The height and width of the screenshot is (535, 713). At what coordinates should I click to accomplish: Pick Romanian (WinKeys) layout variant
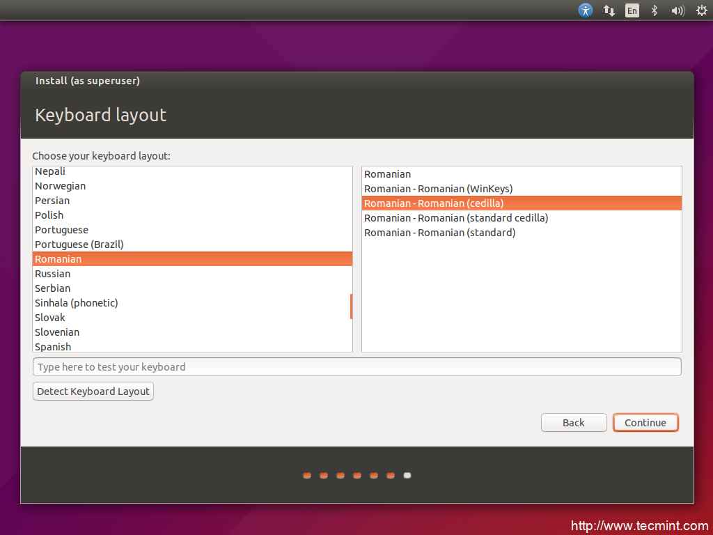(x=439, y=189)
